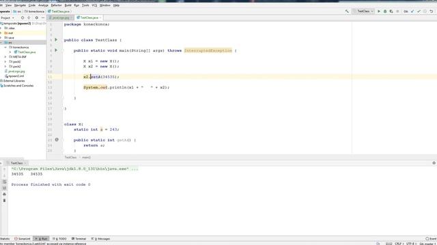This screenshot has width=437, height=245.
Task: Clear console with the trash icon
Action: point(4,200)
